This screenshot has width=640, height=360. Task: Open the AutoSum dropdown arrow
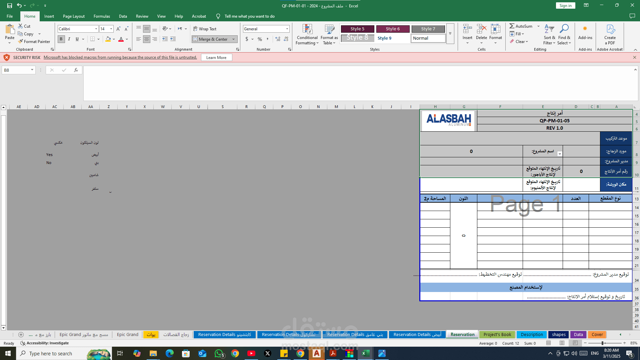538,26
